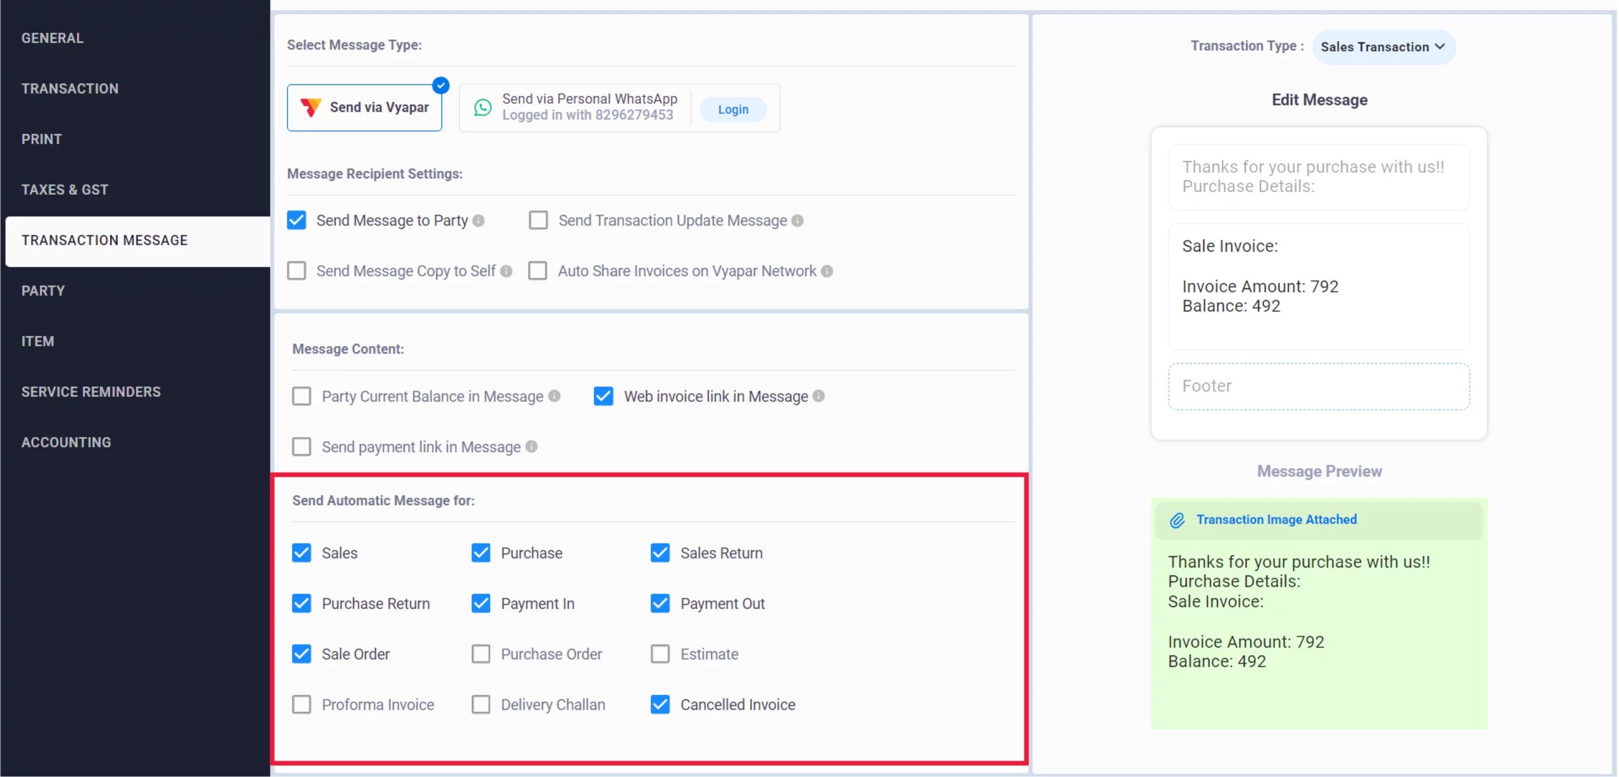Click the paperclip icon on Transaction Image Attached
The height and width of the screenshot is (777, 1619).
point(1178,519)
